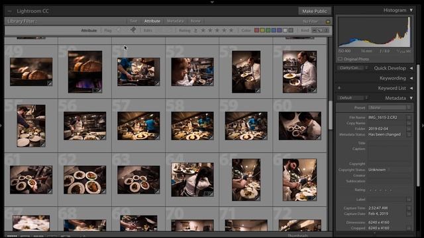
Task: Select thumbnail 54 of waiter carrying plates
Action: 299,72
